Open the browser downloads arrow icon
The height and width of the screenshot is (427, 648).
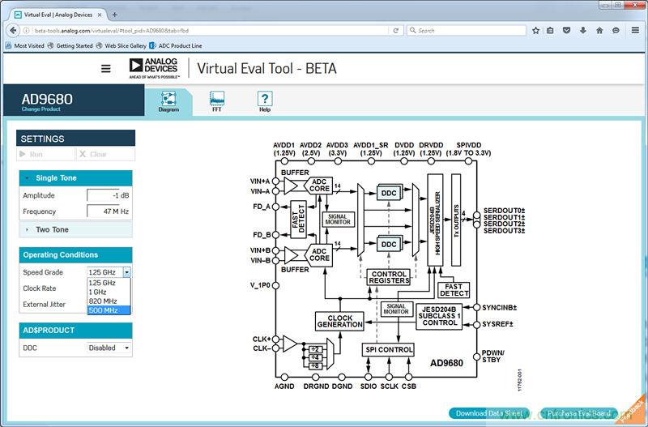(583, 30)
